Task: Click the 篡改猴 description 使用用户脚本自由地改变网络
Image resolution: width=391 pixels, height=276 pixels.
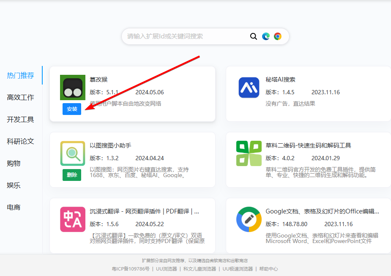Action: click(x=126, y=104)
